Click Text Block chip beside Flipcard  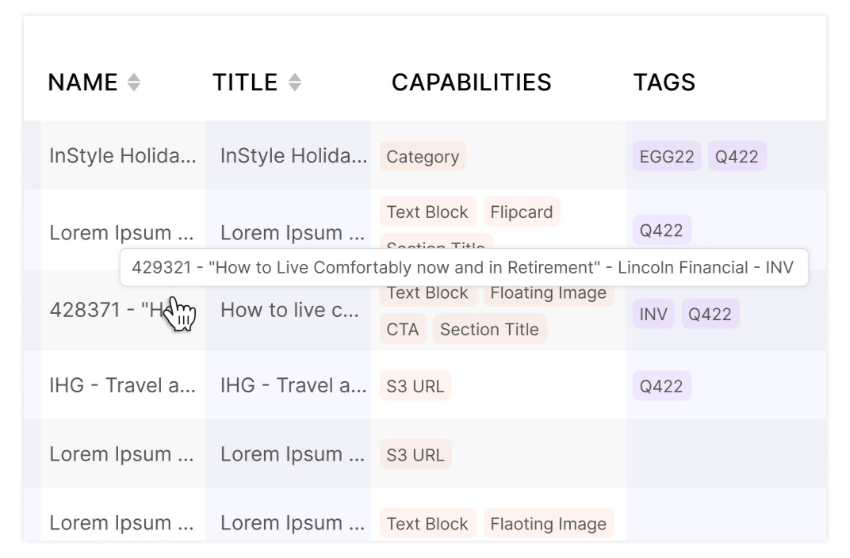pos(427,212)
